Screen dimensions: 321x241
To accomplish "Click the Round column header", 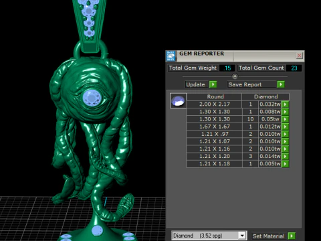I will coord(215,96).
